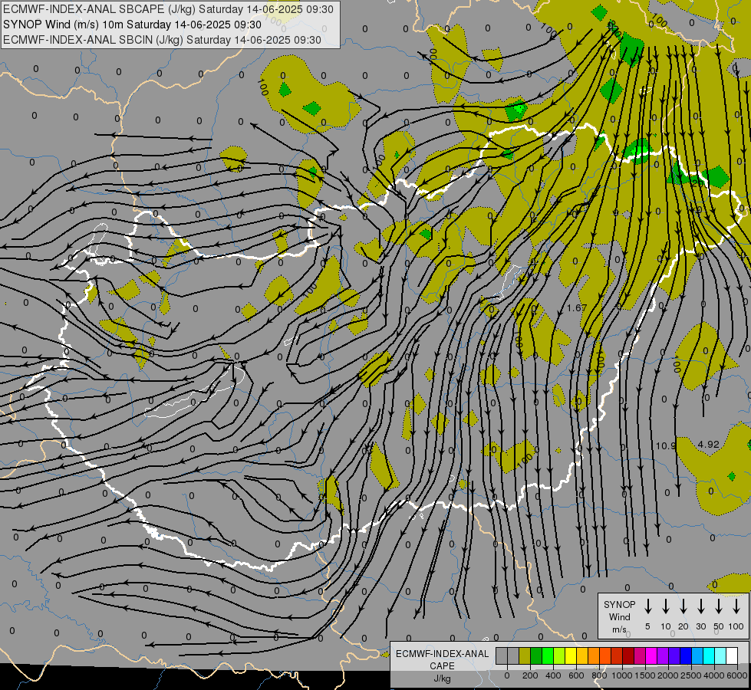Screen dimensions: 751x690
Task: Click the 2000 tick label in CAPE legend
Action: (x=668, y=675)
